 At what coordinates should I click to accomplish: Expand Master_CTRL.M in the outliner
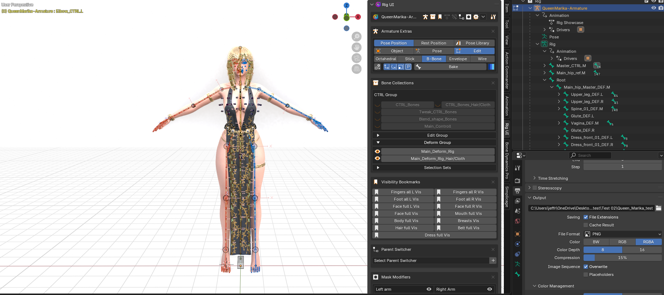(x=544, y=66)
